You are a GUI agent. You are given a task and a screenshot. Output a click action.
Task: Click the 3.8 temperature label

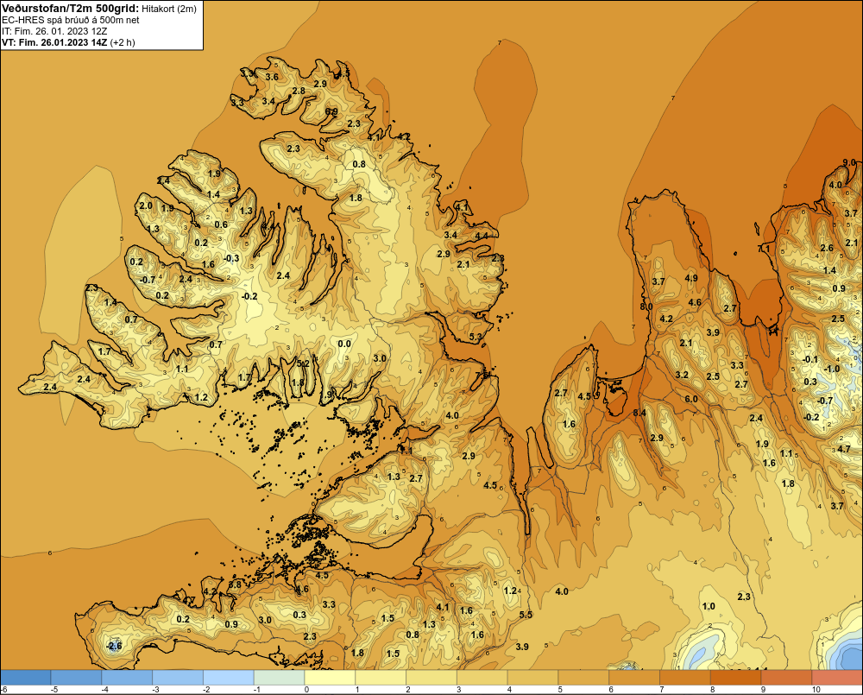point(235,584)
